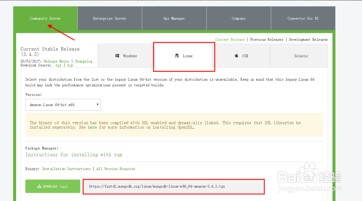Select the Windows platform tab
Viewport: 362px width, 201px height.
[x=126, y=56]
